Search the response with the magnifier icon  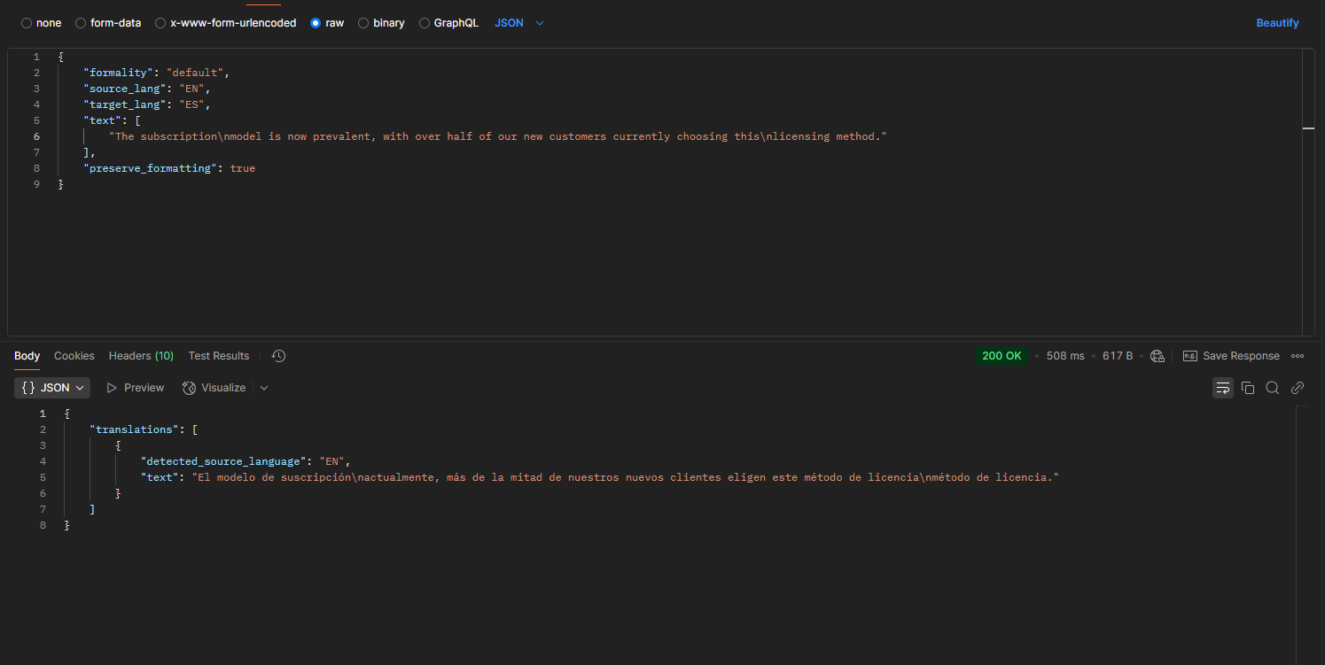coord(1273,388)
